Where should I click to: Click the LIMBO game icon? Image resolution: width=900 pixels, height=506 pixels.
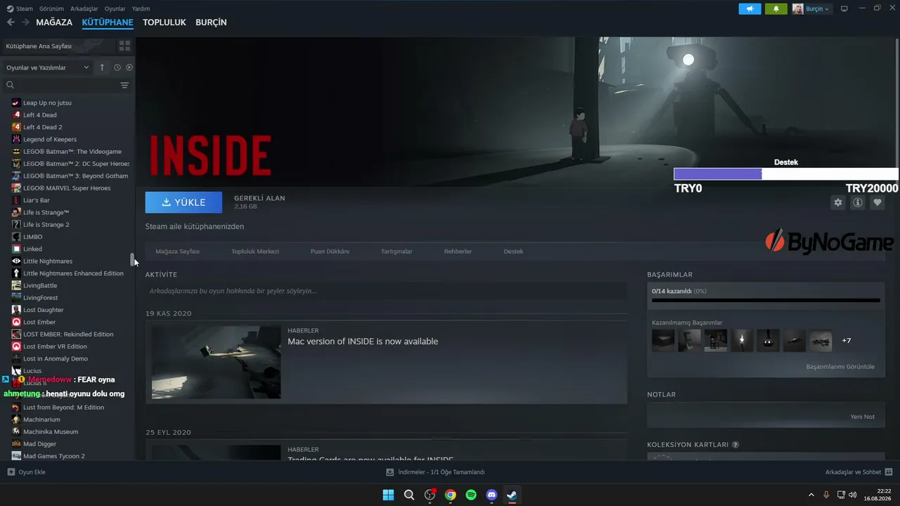[x=16, y=237]
